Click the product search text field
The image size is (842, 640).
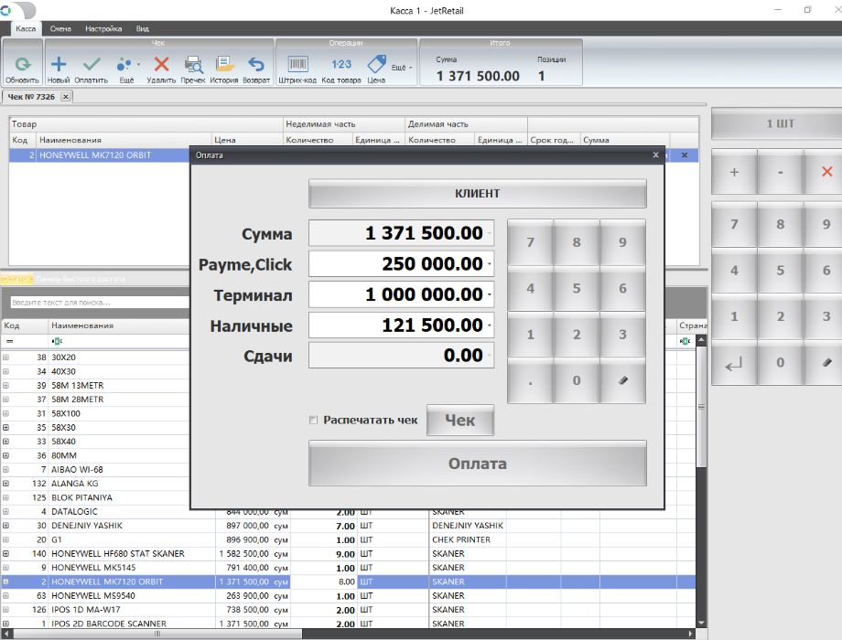coord(100,303)
